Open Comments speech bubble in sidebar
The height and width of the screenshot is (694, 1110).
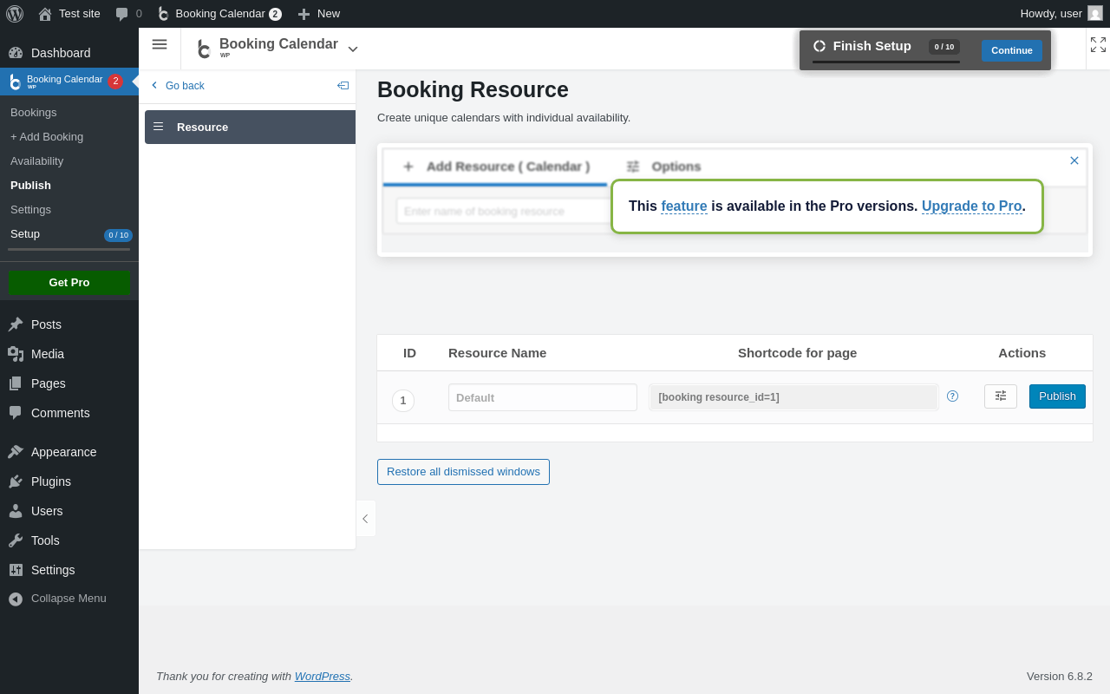click(x=16, y=413)
